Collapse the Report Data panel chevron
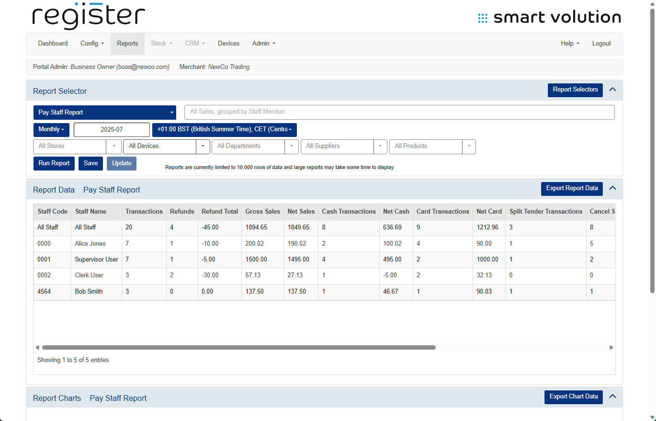Image resolution: width=656 pixels, height=421 pixels. tap(612, 188)
